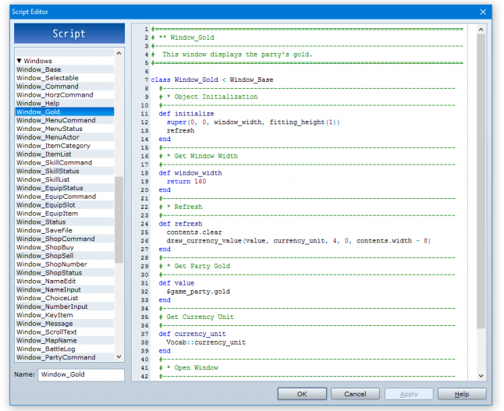Click the Cancel button

355,394
